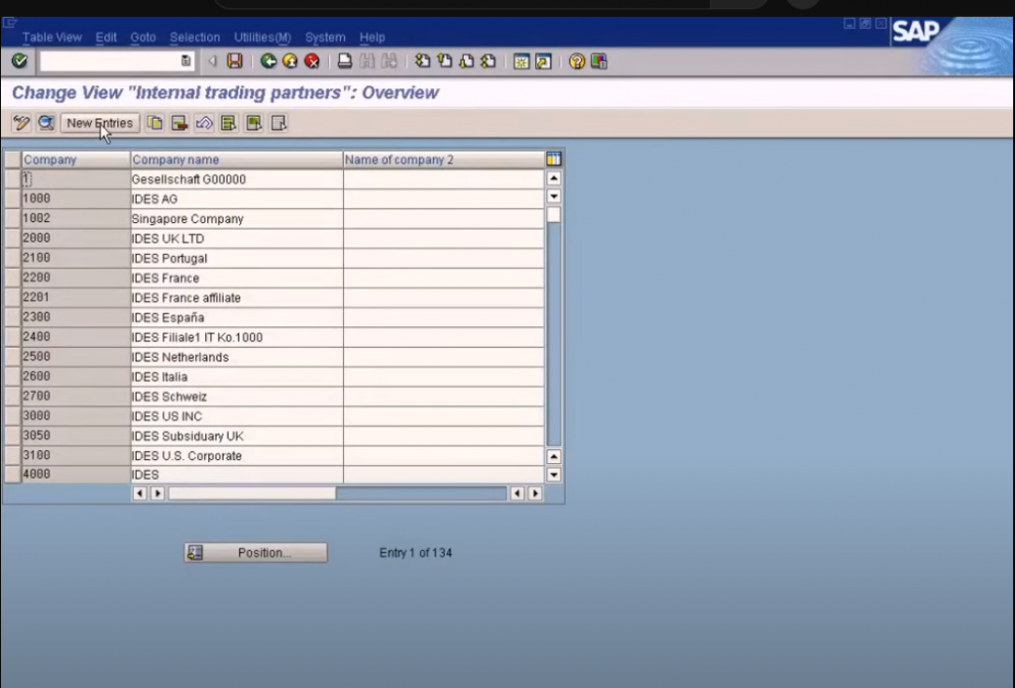This screenshot has width=1015, height=688.
Task: Click the Select block icon
Action: [254, 123]
